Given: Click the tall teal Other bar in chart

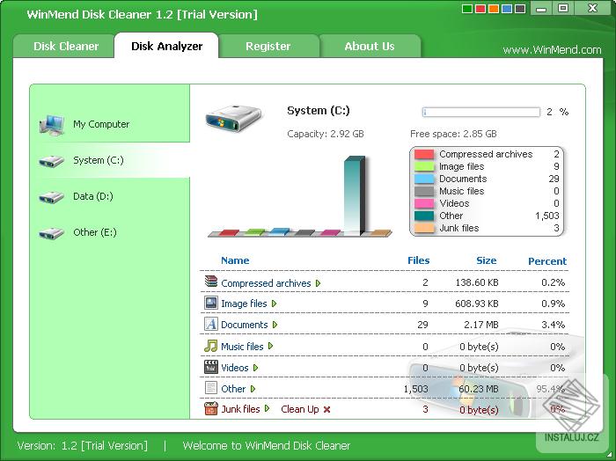Looking at the screenshot, I should pos(355,195).
